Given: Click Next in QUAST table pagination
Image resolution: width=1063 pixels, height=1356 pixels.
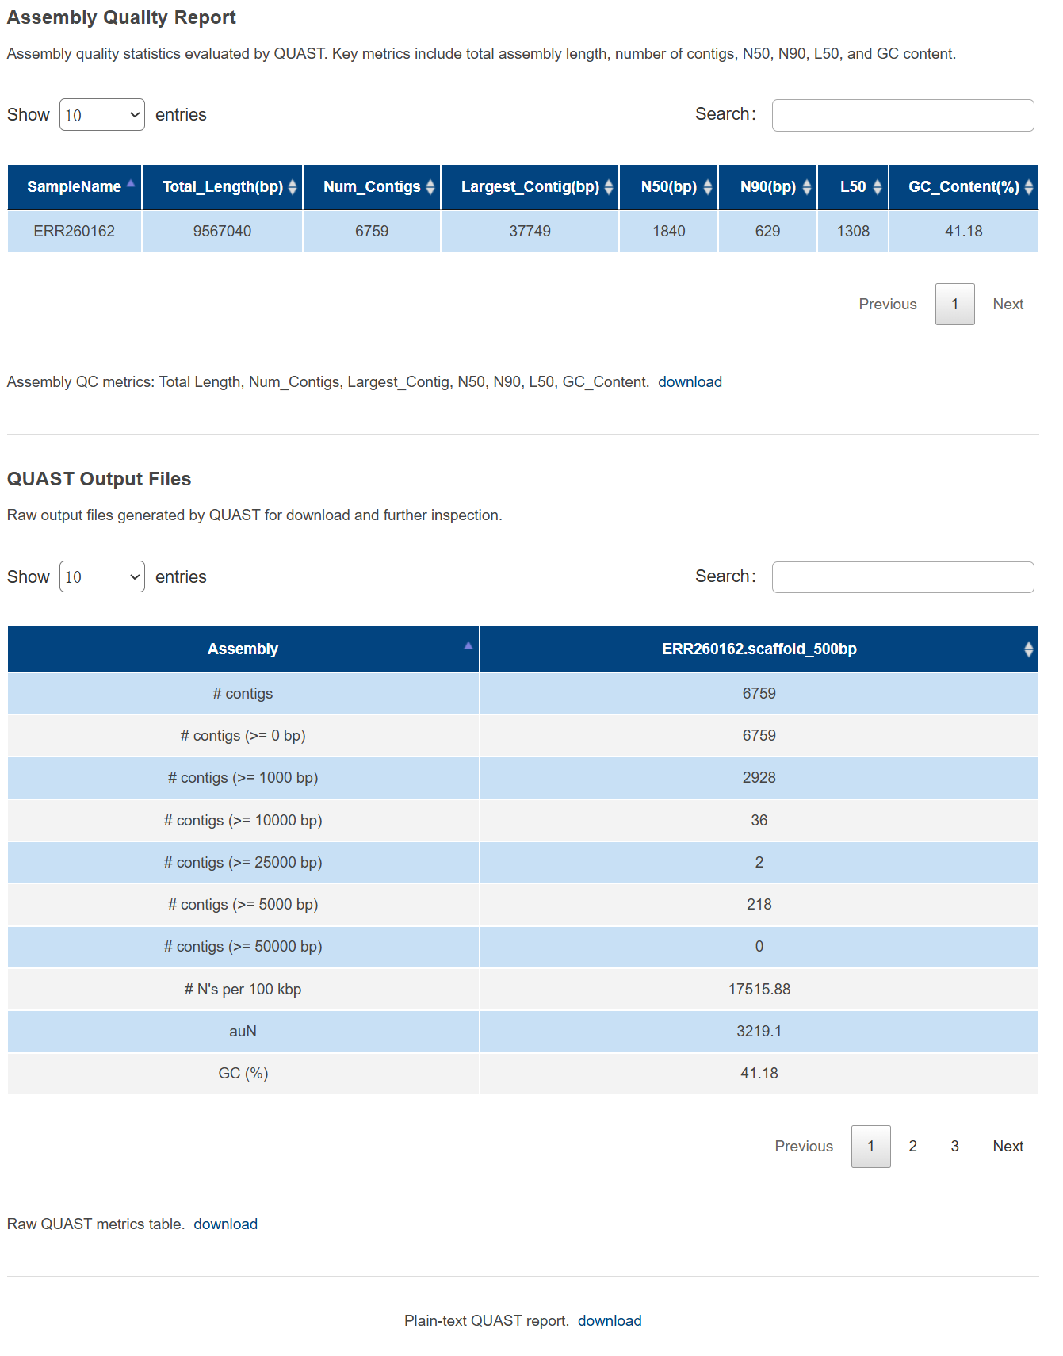Looking at the screenshot, I should pos(1008,1147).
